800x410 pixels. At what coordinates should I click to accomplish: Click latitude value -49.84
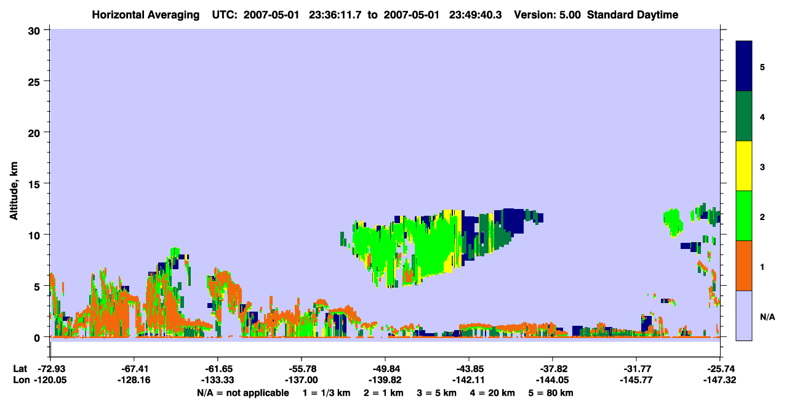point(385,369)
